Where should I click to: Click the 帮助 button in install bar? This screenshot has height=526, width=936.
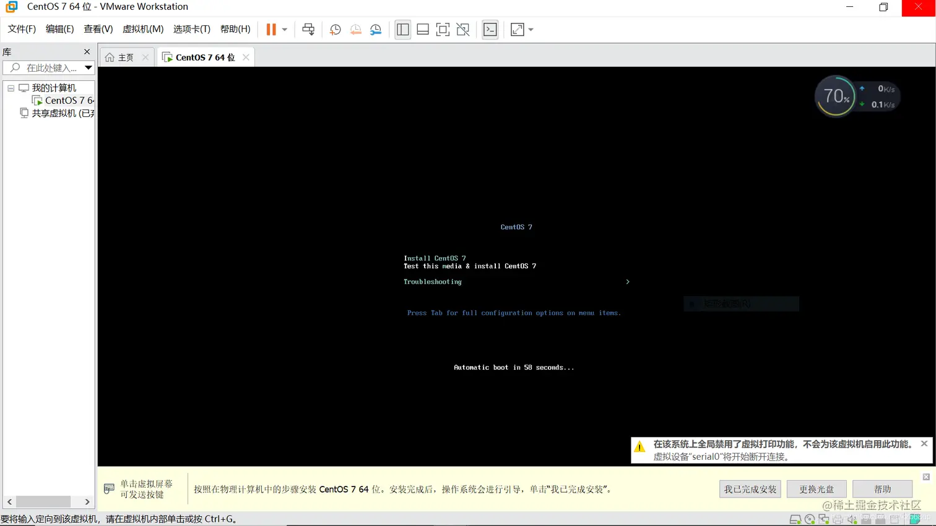pyautogui.click(x=882, y=489)
